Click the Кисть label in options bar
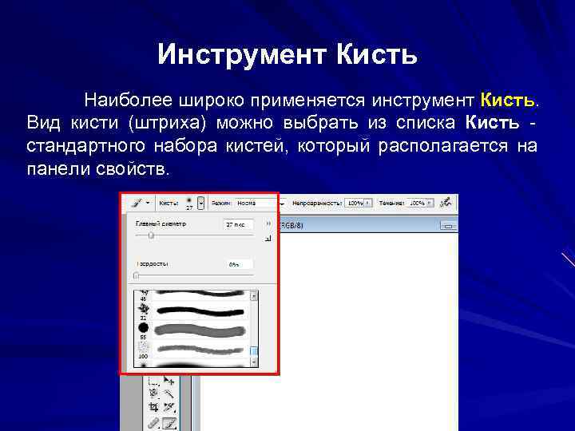The width and height of the screenshot is (575, 431). (169, 203)
